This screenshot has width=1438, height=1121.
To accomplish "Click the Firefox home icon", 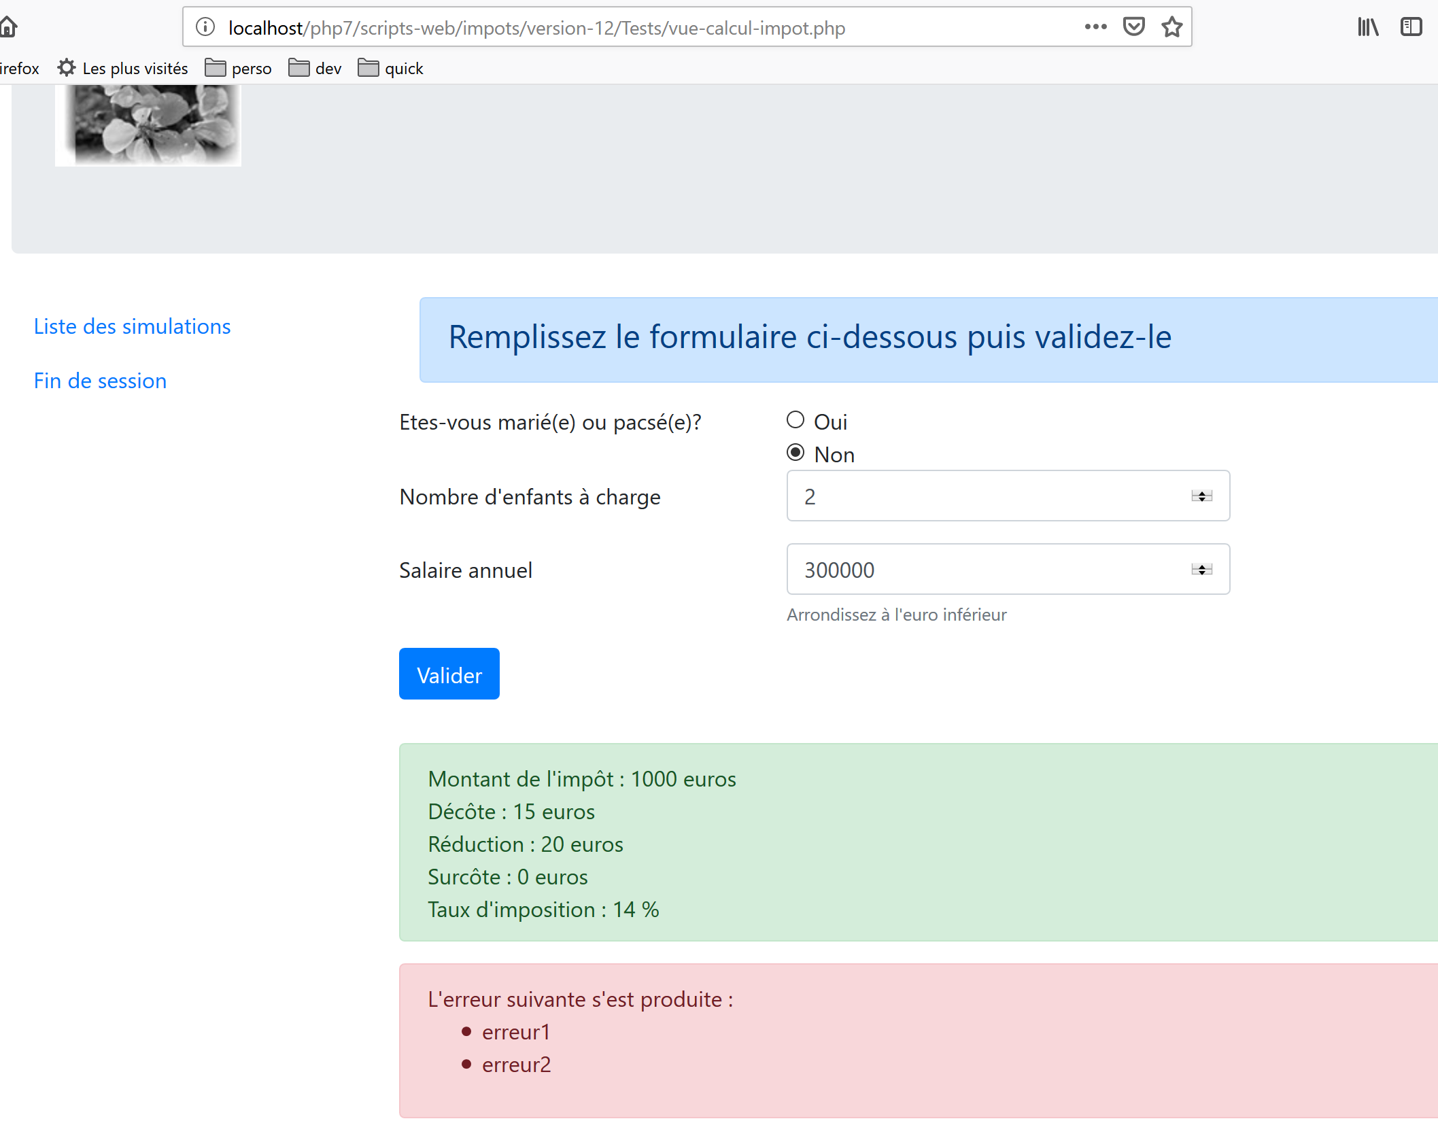I will (8, 27).
